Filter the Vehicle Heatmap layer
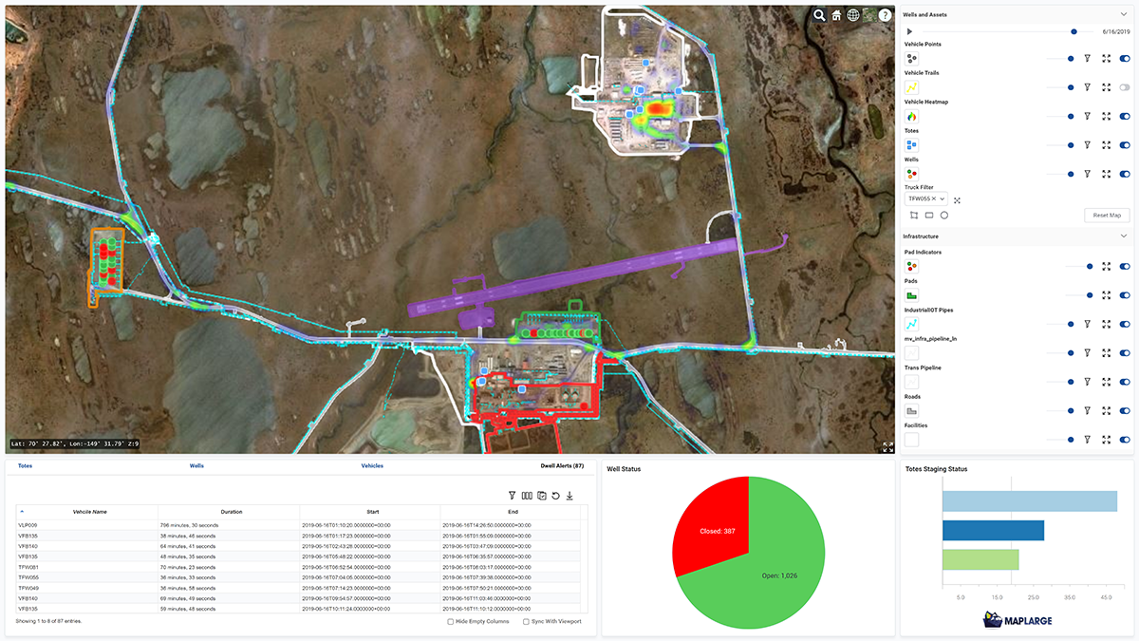 [x=1088, y=117]
